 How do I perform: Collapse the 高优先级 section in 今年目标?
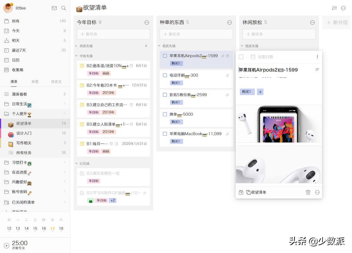click(76, 46)
